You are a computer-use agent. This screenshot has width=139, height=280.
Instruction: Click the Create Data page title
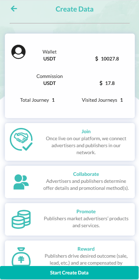click(x=75, y=9)
